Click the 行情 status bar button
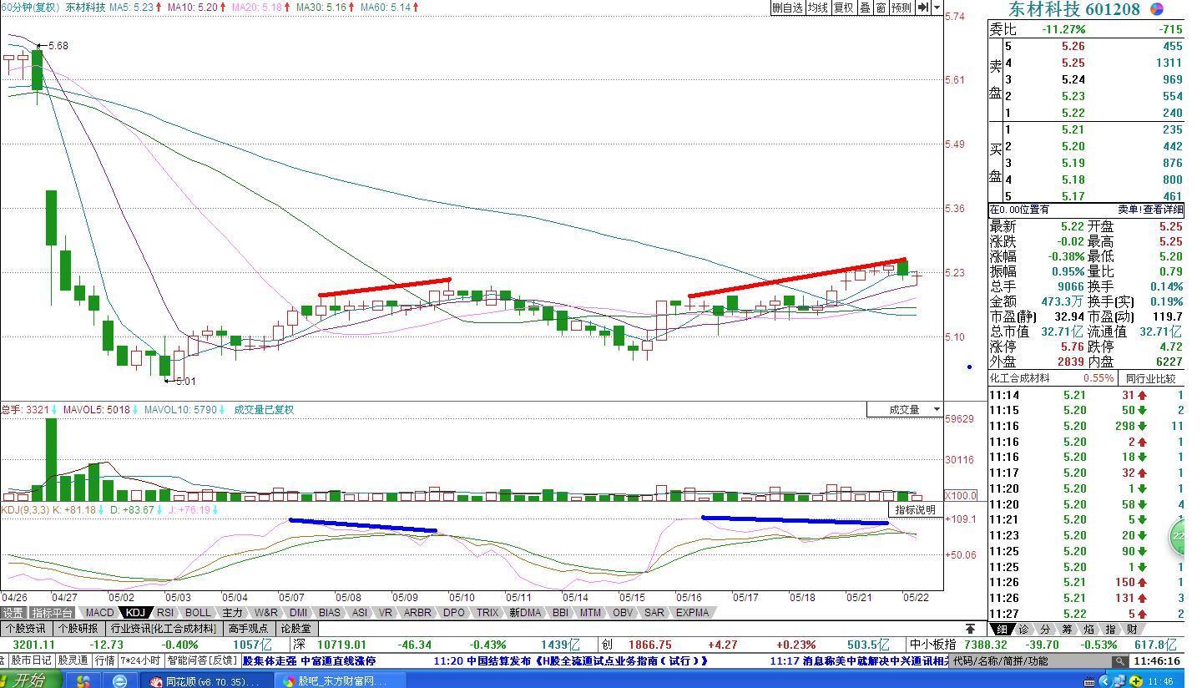Image resolution: width=1202 pixels, height=688 pixels. [x=105, y=660]
